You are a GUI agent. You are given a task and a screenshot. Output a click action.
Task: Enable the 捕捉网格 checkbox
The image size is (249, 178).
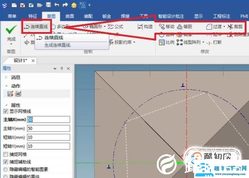5,154
